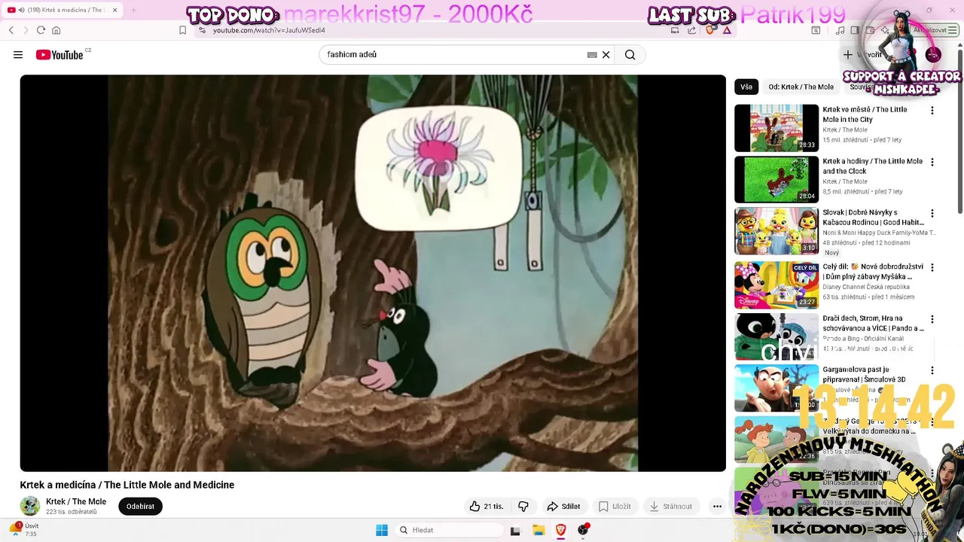The height and width of the screenshot is (542, 964).
Task: Open Brave Shields lion icon
Action: pyautogui.click(x=709, y=30)
